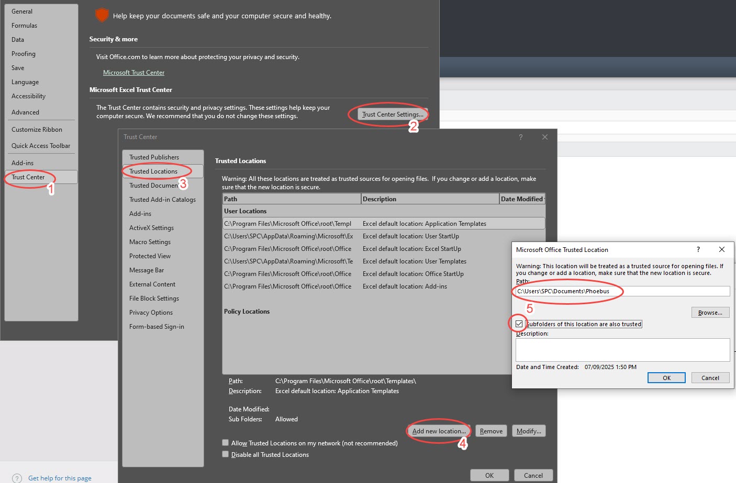Close the Trust Center dialog window
This screenshot has height=483, width=736.
click(x=545, y=137)
